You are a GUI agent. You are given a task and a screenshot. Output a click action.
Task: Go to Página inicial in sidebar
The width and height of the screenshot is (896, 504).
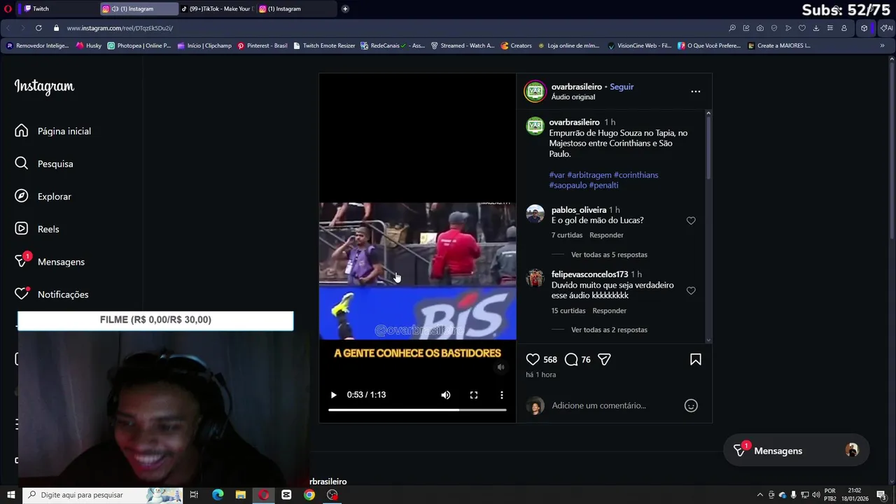click(52, 131)
